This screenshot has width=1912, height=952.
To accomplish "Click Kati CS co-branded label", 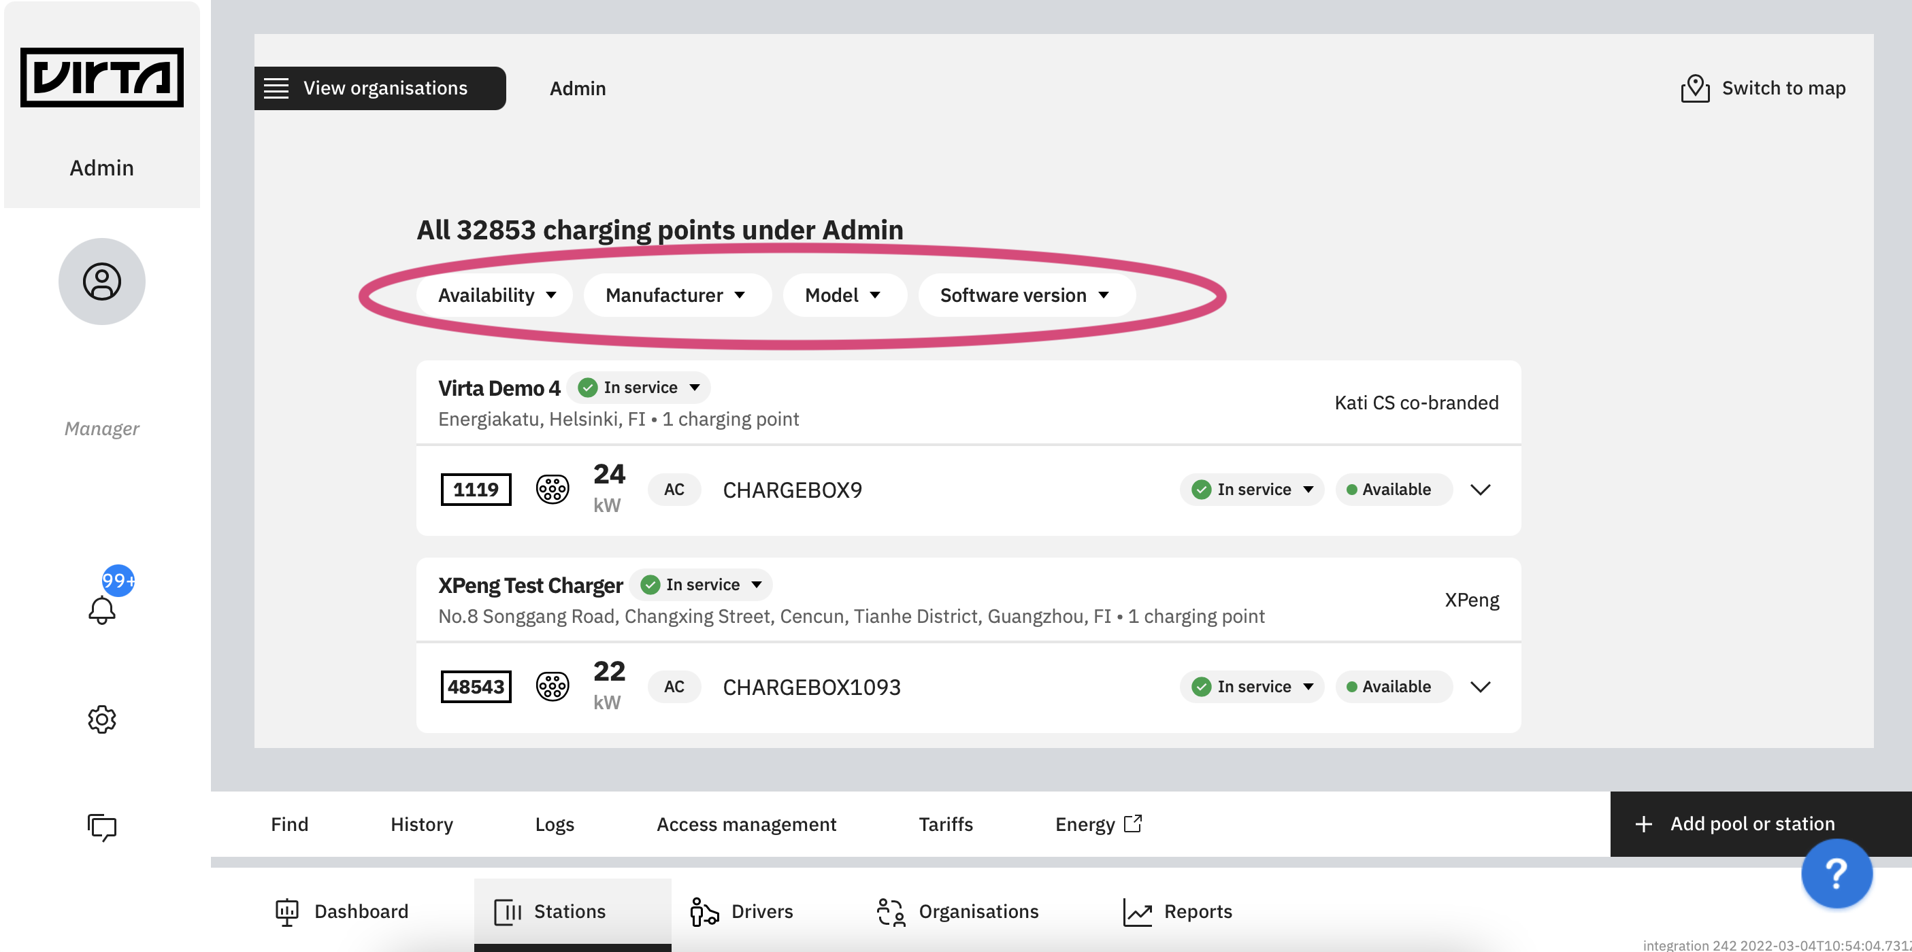I will [1416, 403].
